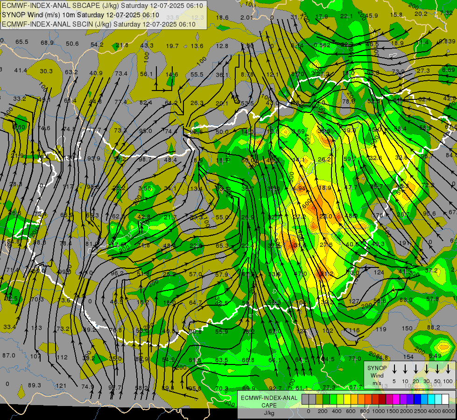
Task: Click the 1500 tick label in the CAPE legend
Action: click(393, 411)
